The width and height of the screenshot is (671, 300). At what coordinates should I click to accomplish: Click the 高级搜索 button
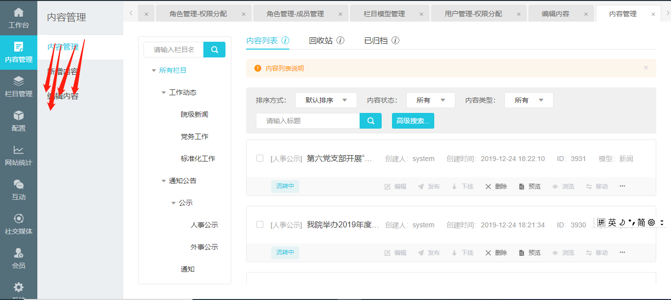pyautogui.click(x=413, y=121)
